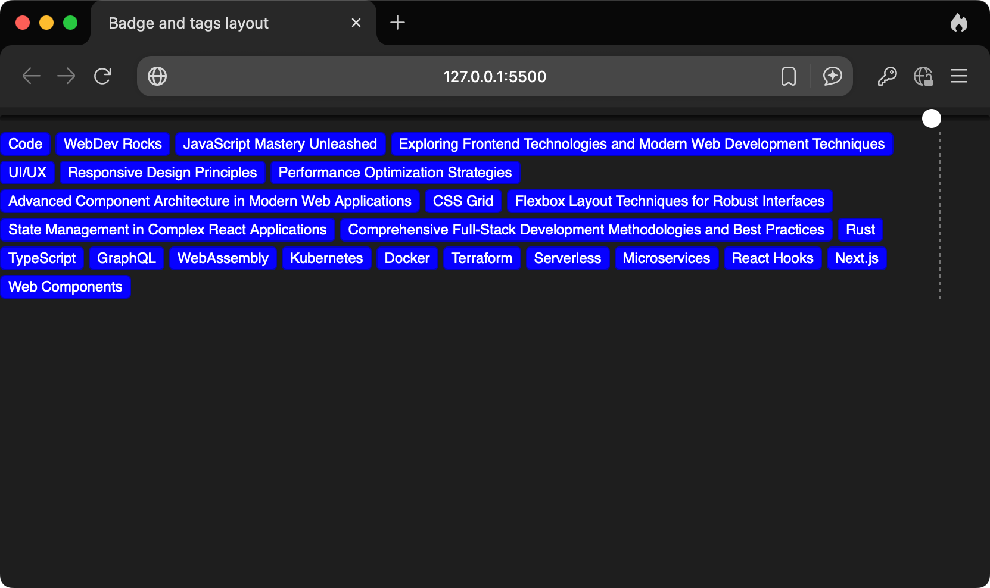Image resolution: width=990 pixels, height=588 pixels.
Task: Click the Responsive Design Principles tag
Action: (x=162, y=173)
